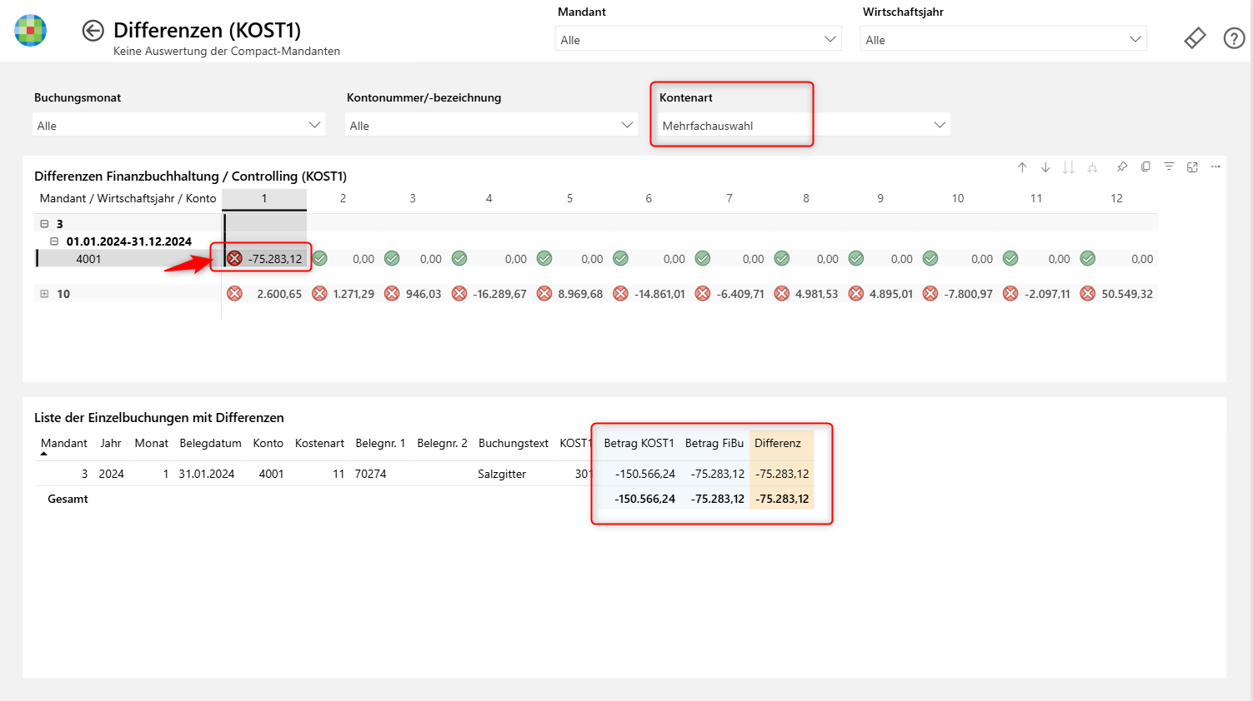Click the Belegnr. 1 value 70274
The height and width of the screenshot is (701, 1253).
click(370, 474)
